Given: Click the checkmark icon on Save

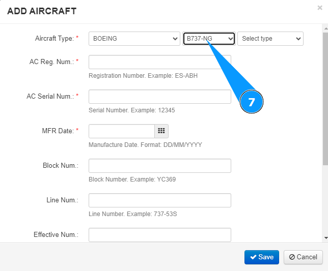Looking at the screenshot, I should click(253, 257).
